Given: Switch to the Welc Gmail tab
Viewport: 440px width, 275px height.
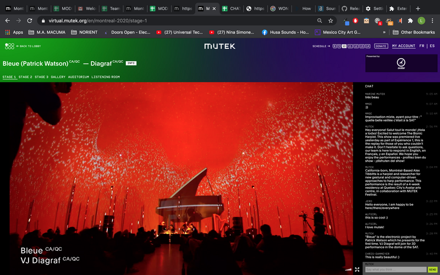Looking at the screenshot, I should click(87, 8).
